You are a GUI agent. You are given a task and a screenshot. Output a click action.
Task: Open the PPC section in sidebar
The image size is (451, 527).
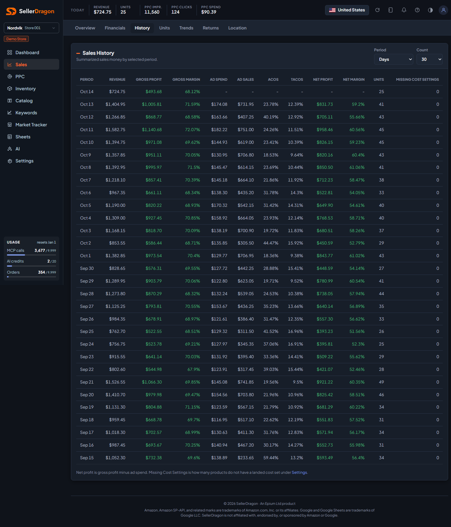coord(31,77)
